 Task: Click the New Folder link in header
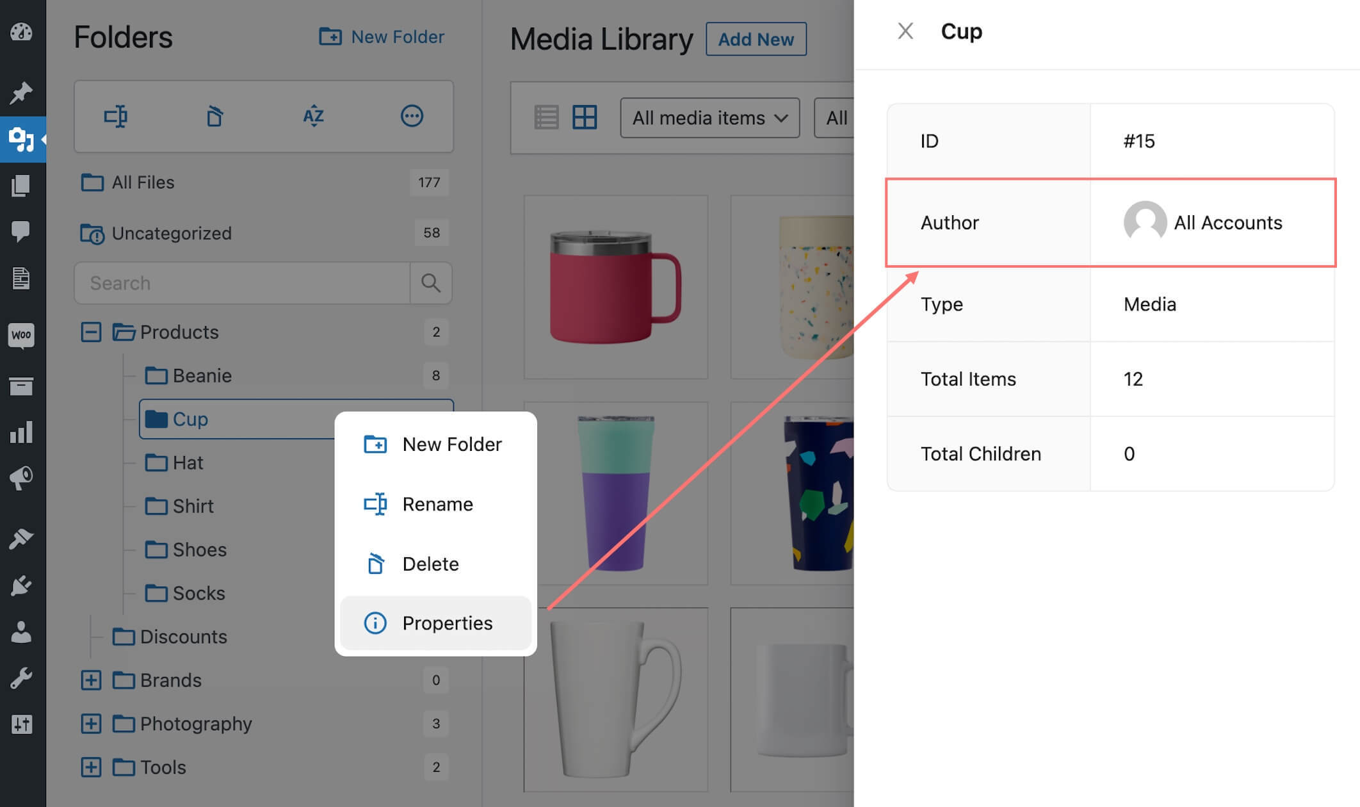click(x=382, y=37)
